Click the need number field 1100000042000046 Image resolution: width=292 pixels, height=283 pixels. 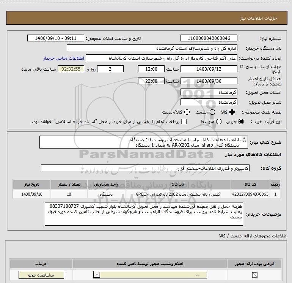[209, 38]
